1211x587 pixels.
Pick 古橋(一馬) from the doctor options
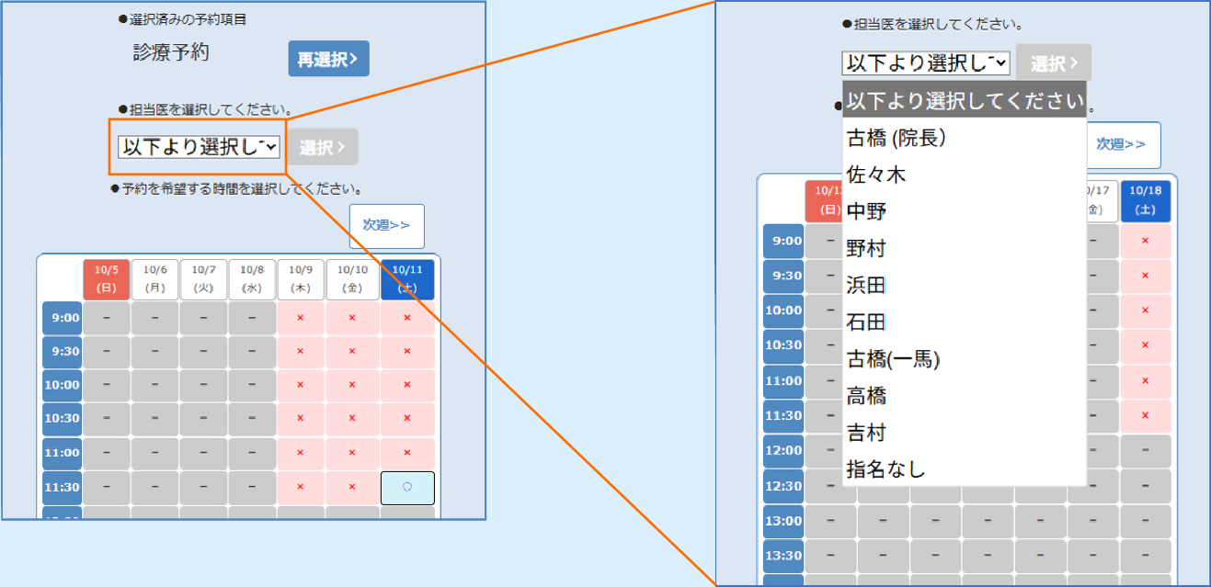pos(893,359)
